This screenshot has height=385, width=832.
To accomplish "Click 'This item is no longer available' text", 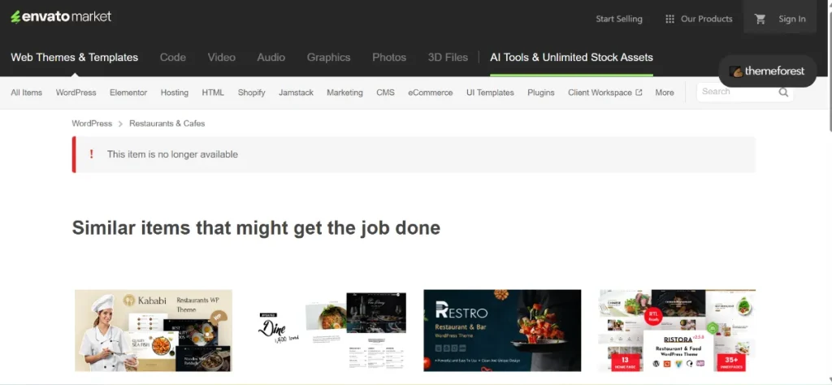I will coord(172,154).
